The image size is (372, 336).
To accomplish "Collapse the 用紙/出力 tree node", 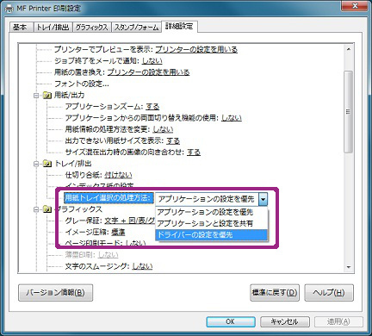I will pos(36,96).
